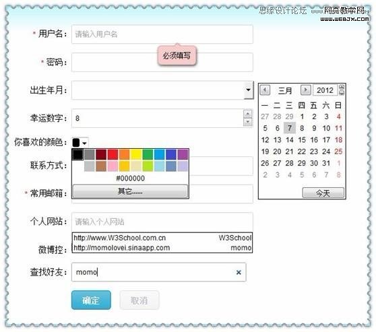Viewport: 376px width, 332px height.
Task: Click in the 查找好友 search box
Action: click(x=159, y=272)
